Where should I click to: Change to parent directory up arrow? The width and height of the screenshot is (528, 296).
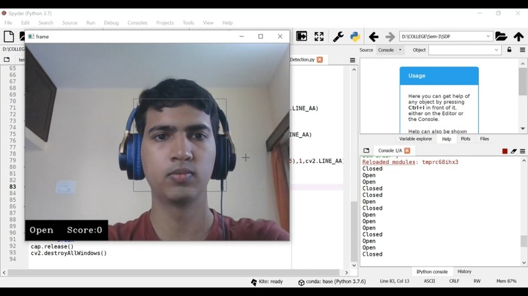click(x=519, y=37)
